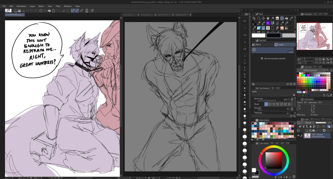This screenshot has height=179, width=333.
Task: Click the New file icon in command bar
Action: (x=15, y=11)
